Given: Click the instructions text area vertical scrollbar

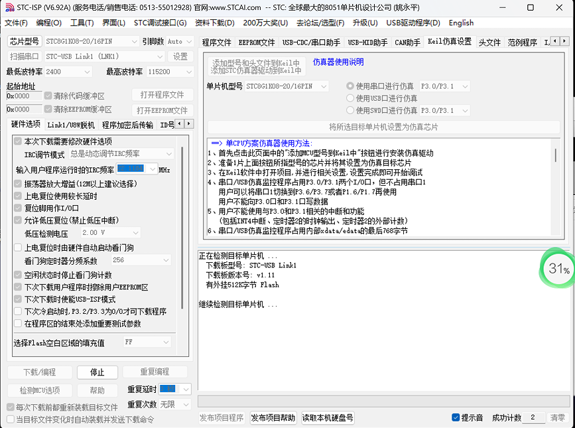Looking at the screenshot, I should [556, 155].
